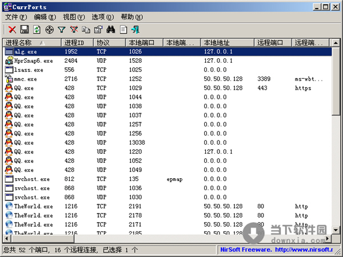Open the 选项(O) menu
Image resolution: width=343 pixels, height=257 pixels.
pos(102,17)
